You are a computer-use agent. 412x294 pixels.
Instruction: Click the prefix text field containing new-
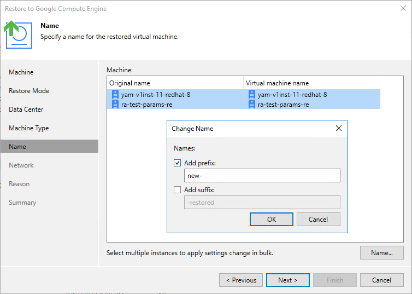pyautogui.click(x=262, y=175)
